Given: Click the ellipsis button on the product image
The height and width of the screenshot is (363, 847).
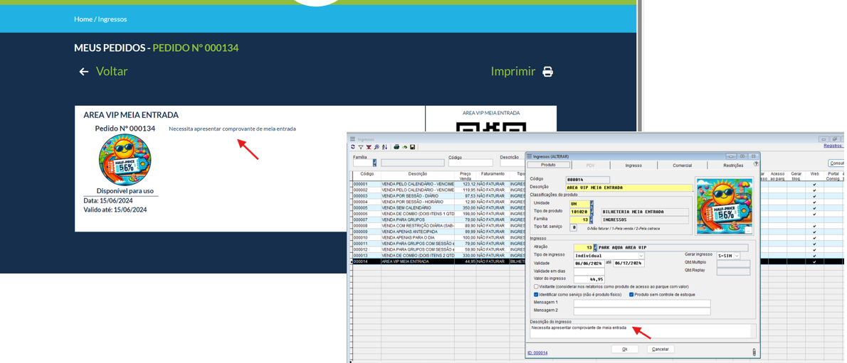Looking at the screenshot, I should [747, 230].
